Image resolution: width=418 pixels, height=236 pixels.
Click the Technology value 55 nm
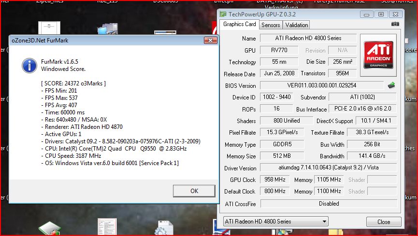(x=279, y=62)
